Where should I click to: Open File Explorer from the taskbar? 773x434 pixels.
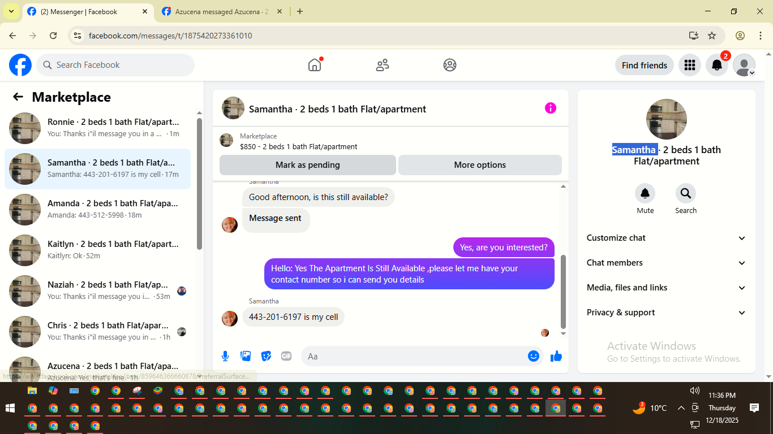32,390
